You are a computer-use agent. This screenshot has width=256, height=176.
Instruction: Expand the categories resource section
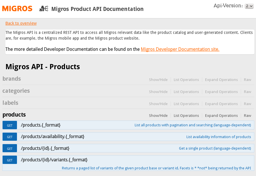click(16, 91)
